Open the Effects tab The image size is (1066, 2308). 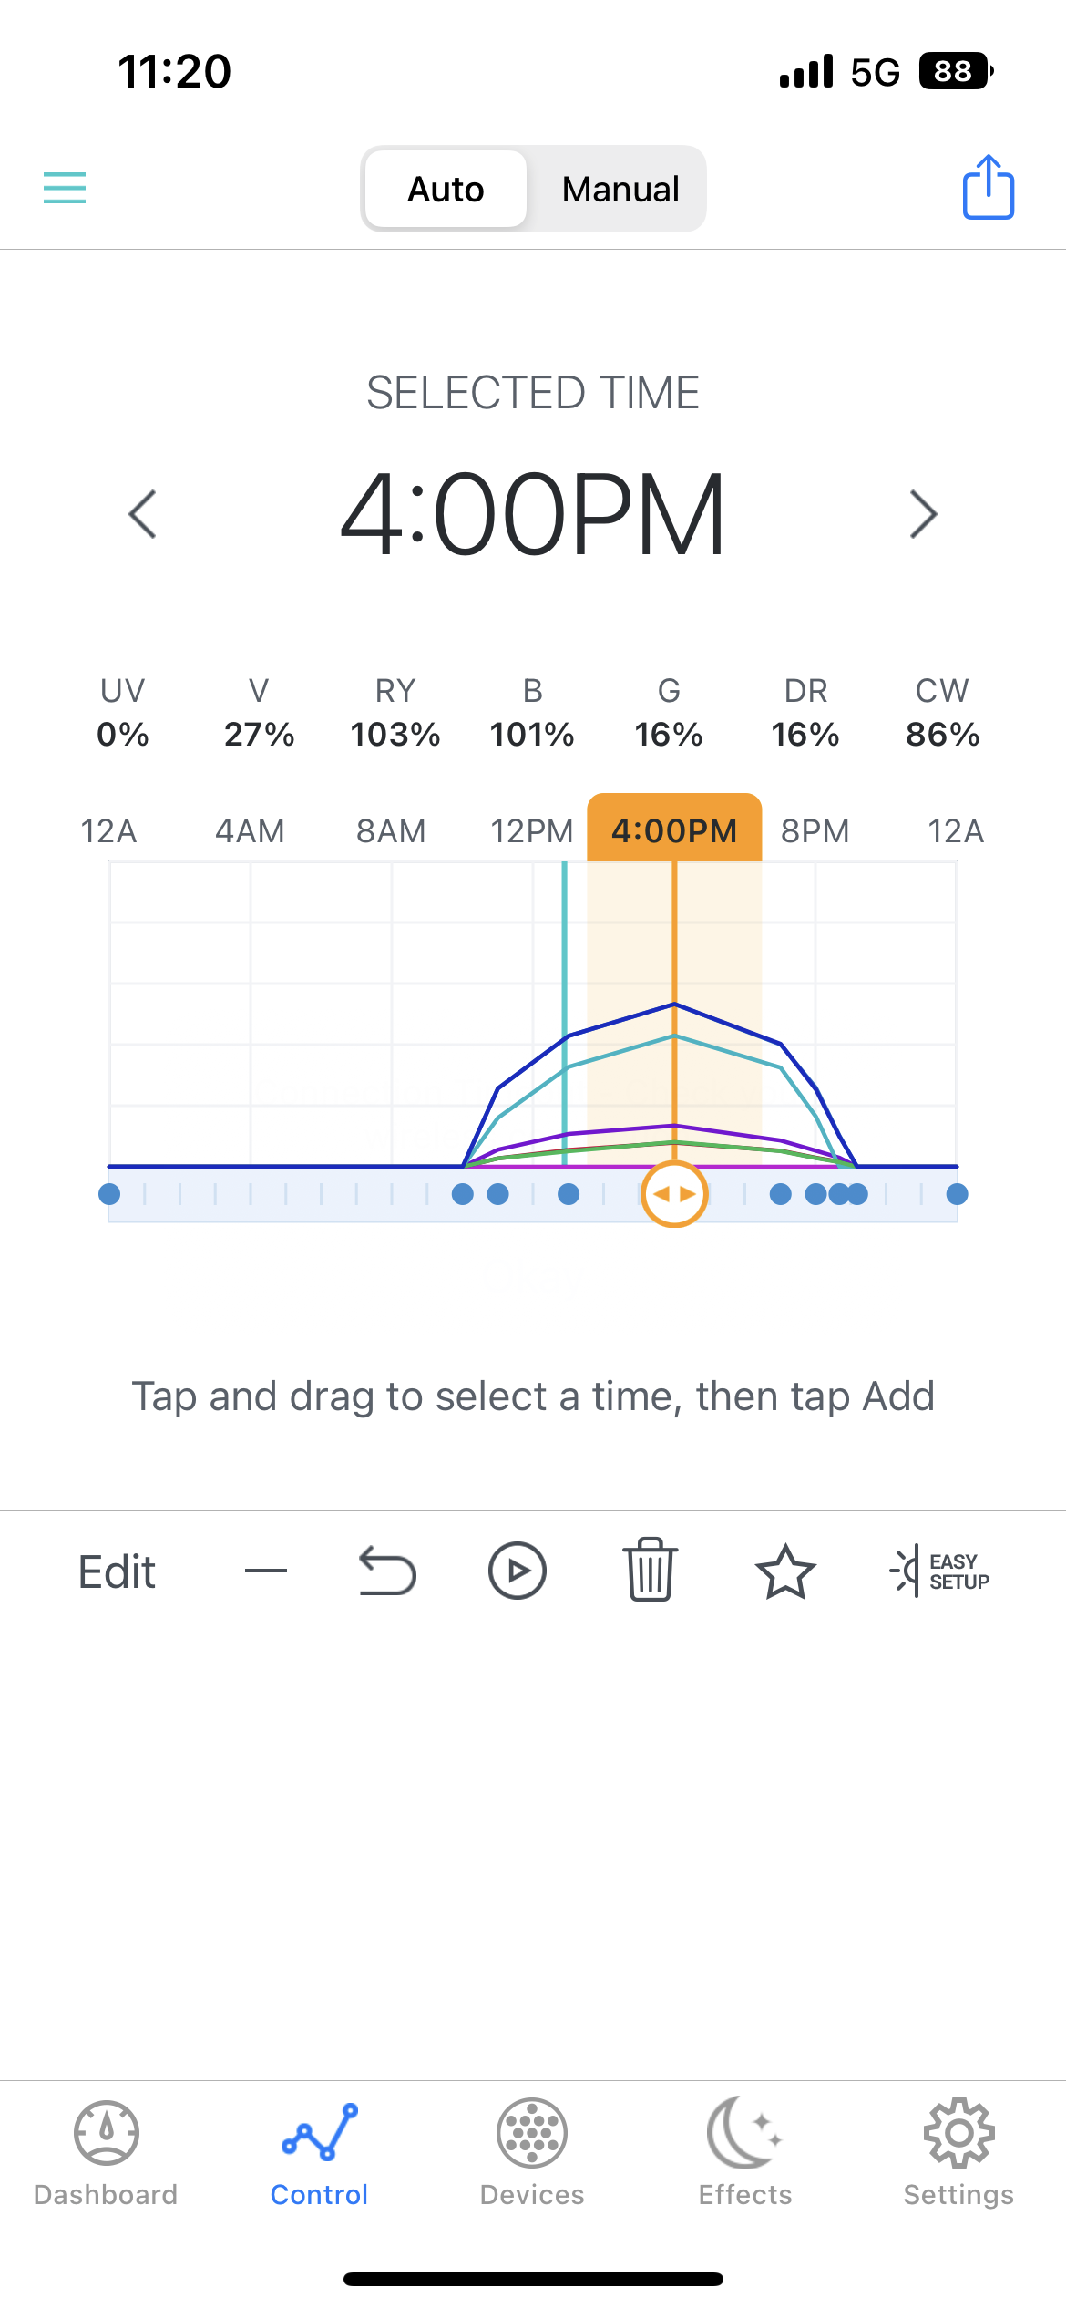pyautogui.click(x=745, y=2153)
